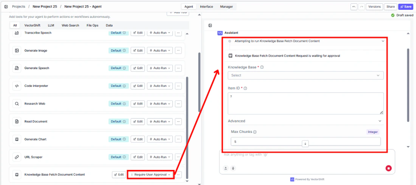
Task: Click the scroll-to-bottom down arrow button
Action: 305,143
